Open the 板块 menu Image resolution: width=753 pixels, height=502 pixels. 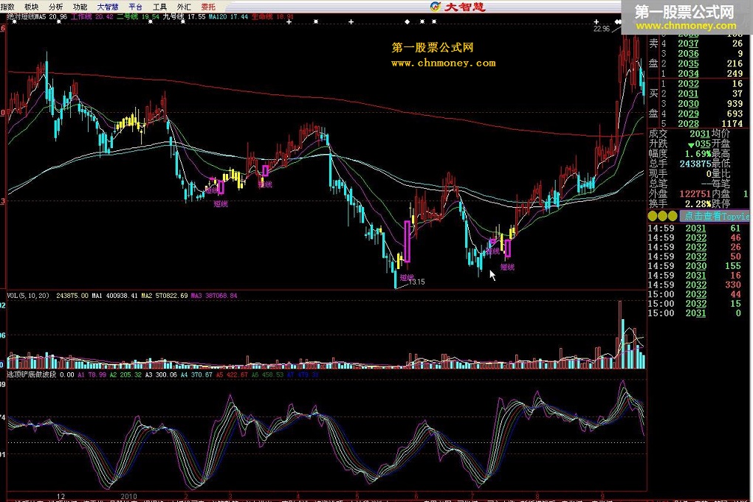click(x=31, y=7)
